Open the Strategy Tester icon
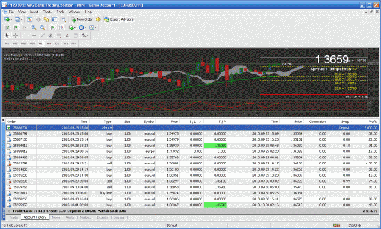The height and width of the screenshot is (229, 381). tap(63, 19)
